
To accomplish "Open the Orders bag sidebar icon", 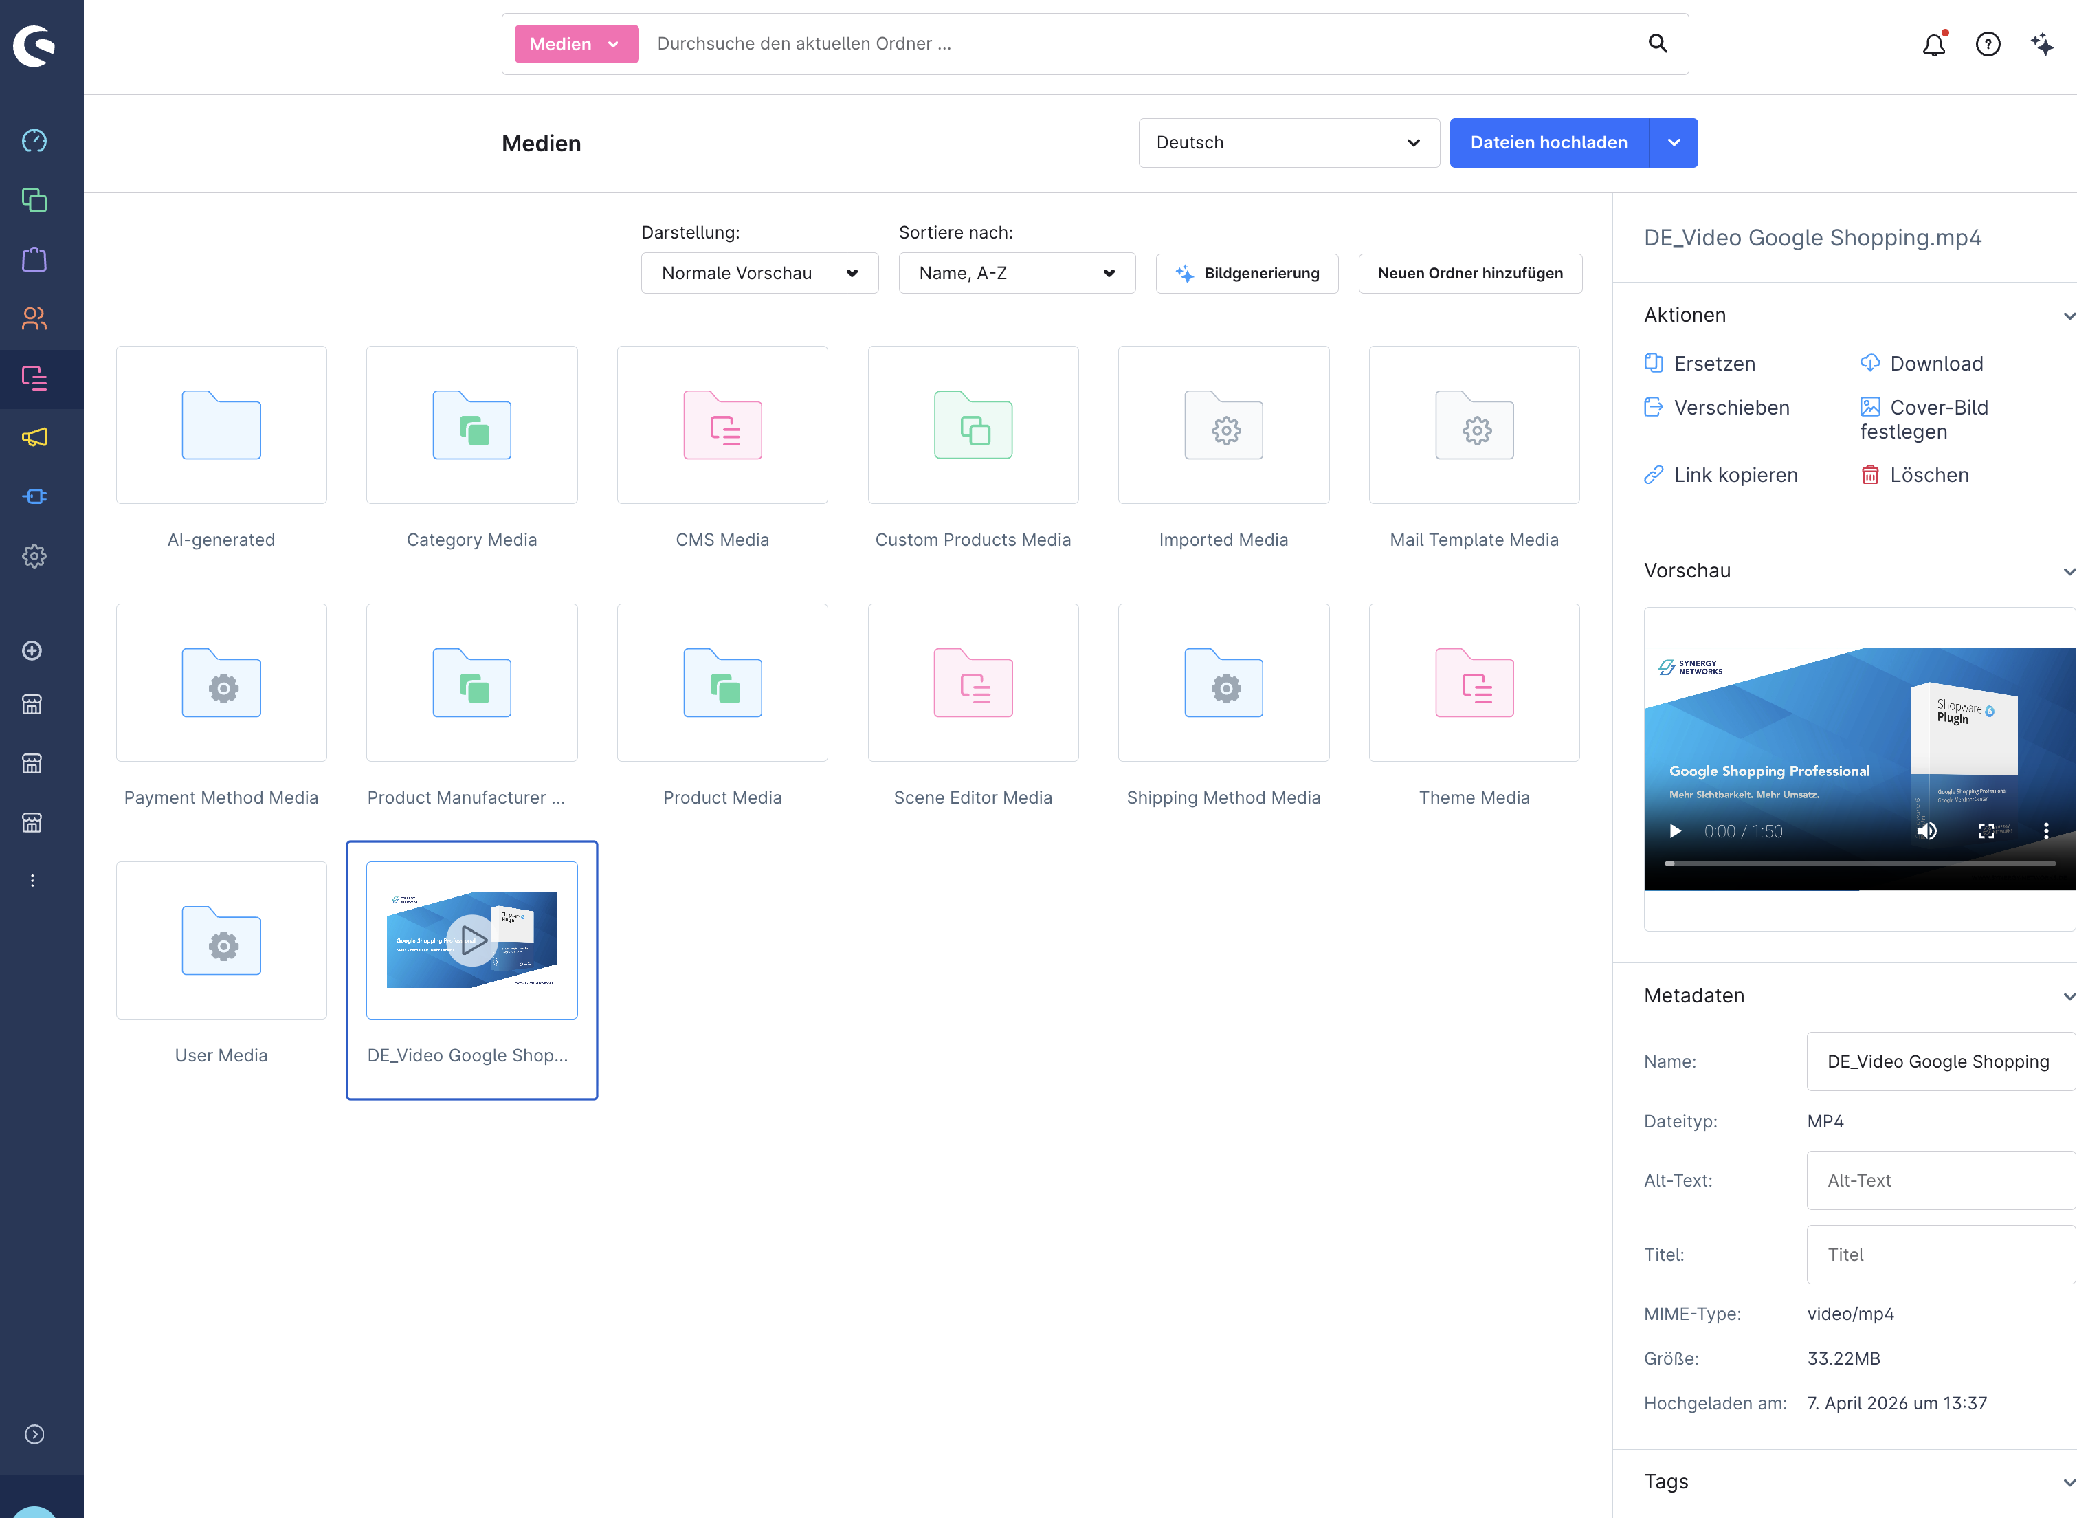I will pos(34,259).
